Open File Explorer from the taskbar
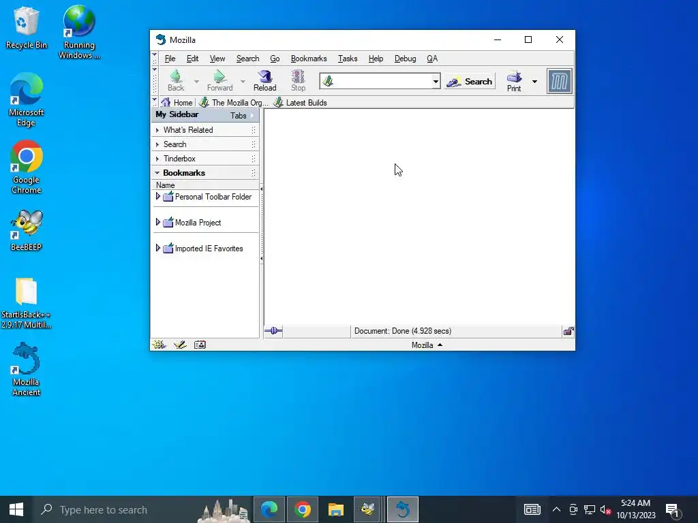The image size is (698, 523). [x=336, y=509]
